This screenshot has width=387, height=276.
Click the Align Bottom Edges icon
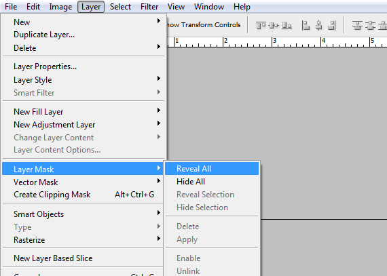[x=287, y=25]
